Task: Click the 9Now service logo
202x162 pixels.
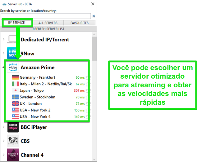Action: (x=13, y=53)
